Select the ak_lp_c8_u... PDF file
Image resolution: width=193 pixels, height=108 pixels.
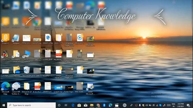coord(37,87)
